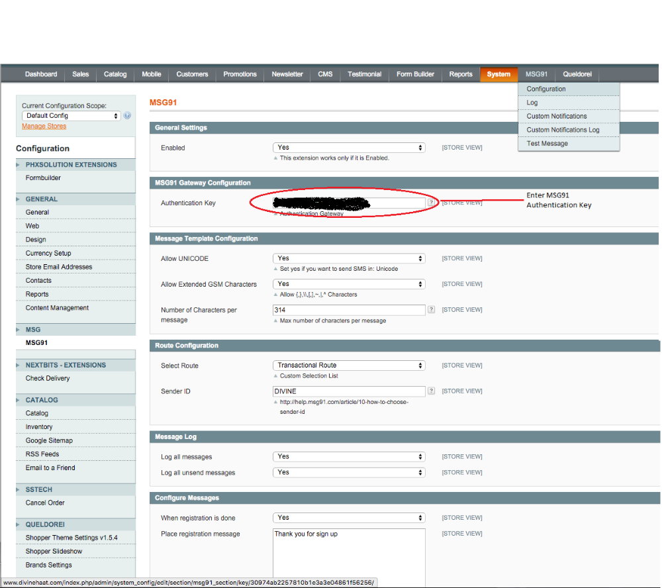
Task: Open the Sales menu
Action: (x=80, y=74)
